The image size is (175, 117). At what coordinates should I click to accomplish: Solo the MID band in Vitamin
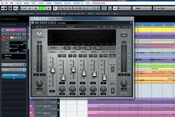click(80, 56)
